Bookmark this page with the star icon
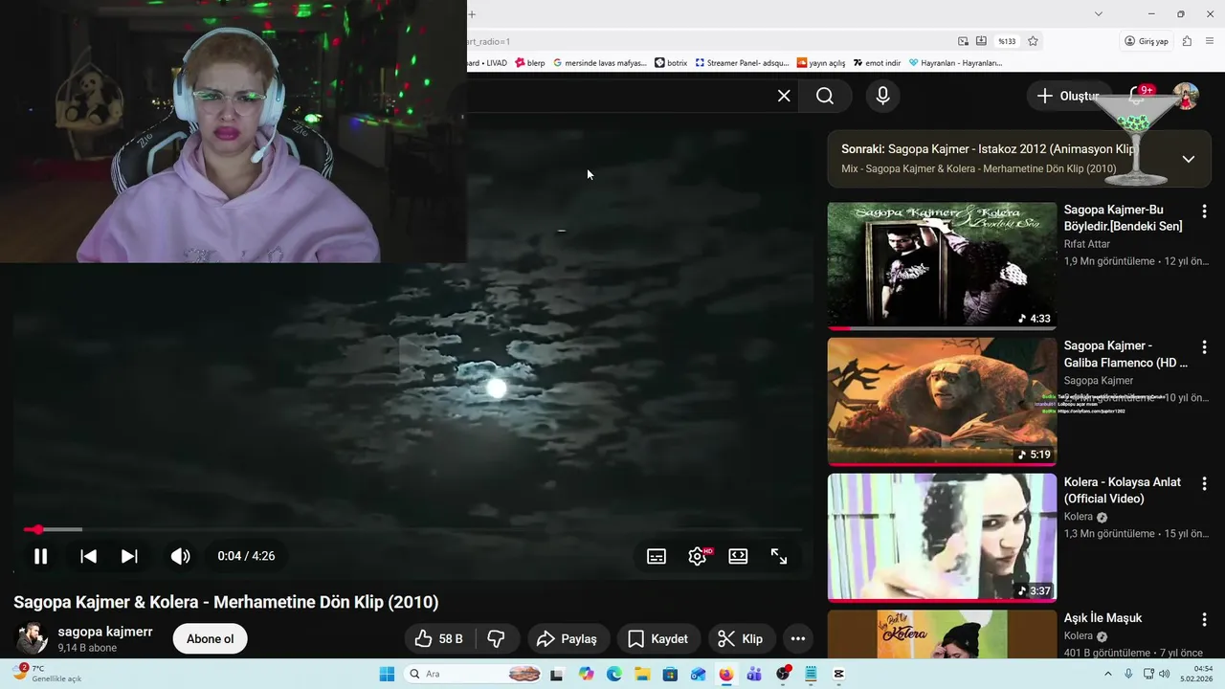Viewport: 1225px width, 689px height. pyautogui.click(x=1033, y=41)
